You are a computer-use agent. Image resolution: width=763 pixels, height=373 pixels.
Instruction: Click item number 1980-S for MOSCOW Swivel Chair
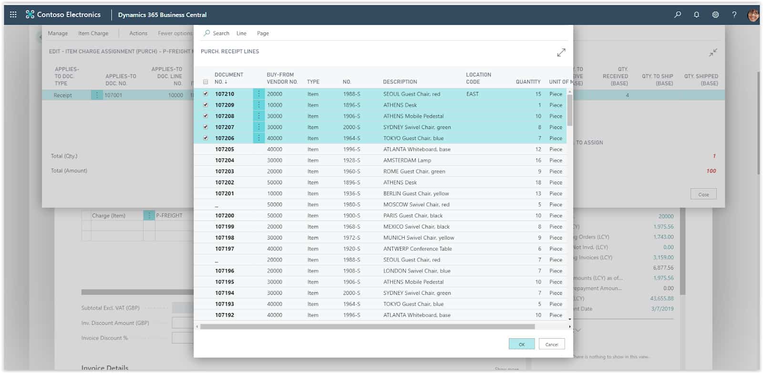[351, 204]
